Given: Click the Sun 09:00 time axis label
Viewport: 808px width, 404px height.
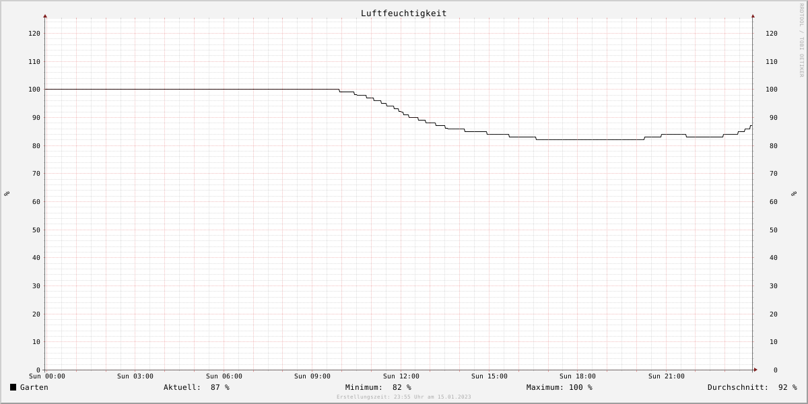Looking at the screenshot, I should coord(312,376).
